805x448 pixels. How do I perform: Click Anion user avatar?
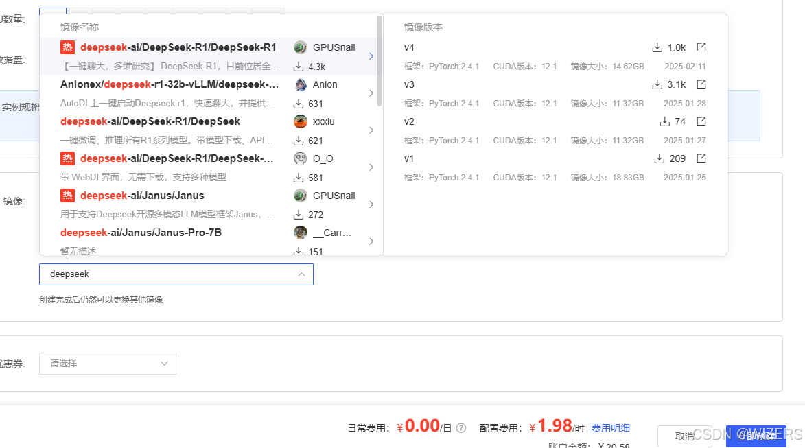pos(301,84)
